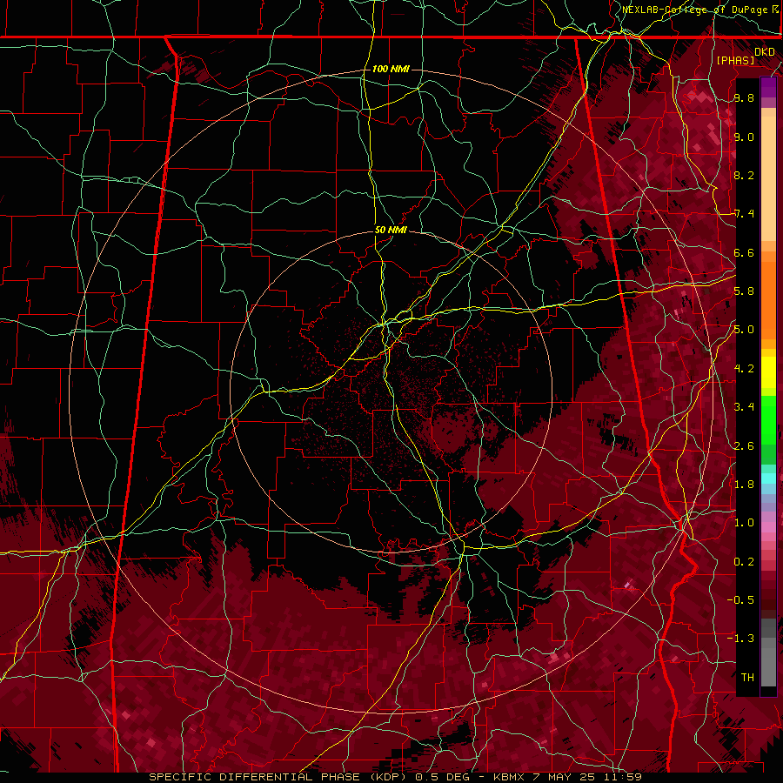Click the "DKD" label near the color bar
This screenshot has width=783, height=783.
(764, 51)
